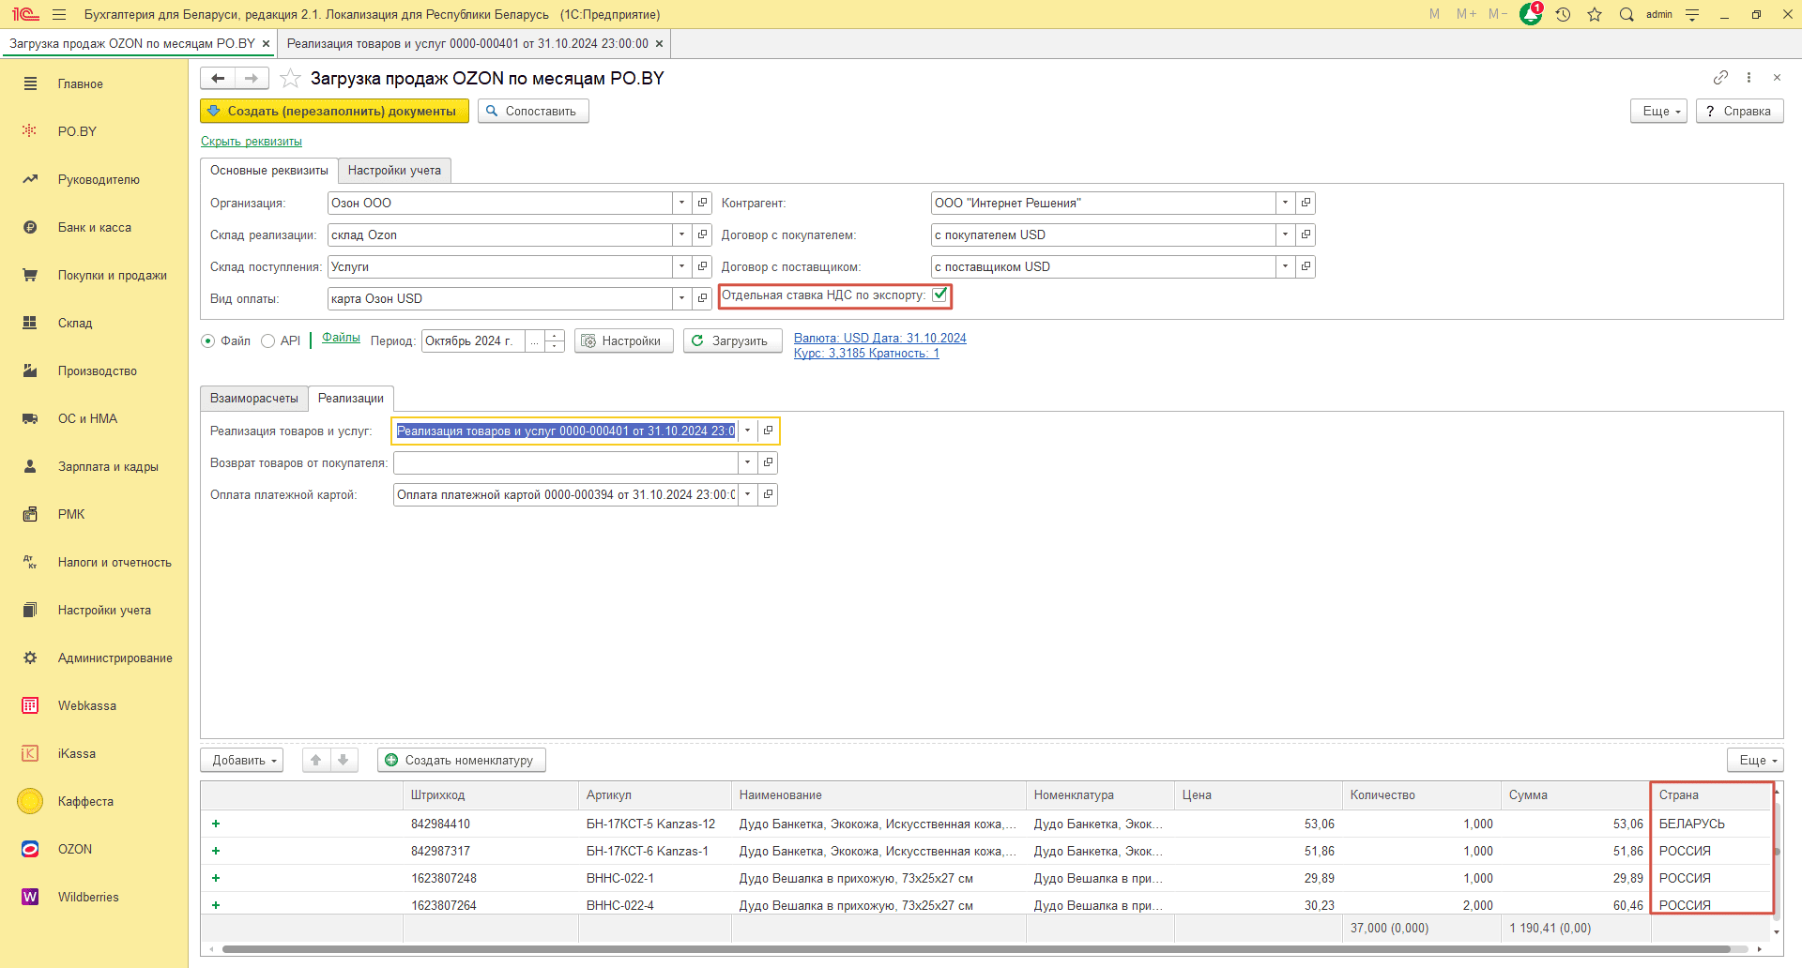Move row up arrow button
Image resolution: width=1802 pixels, height=968 pixels.
(316, 760)
